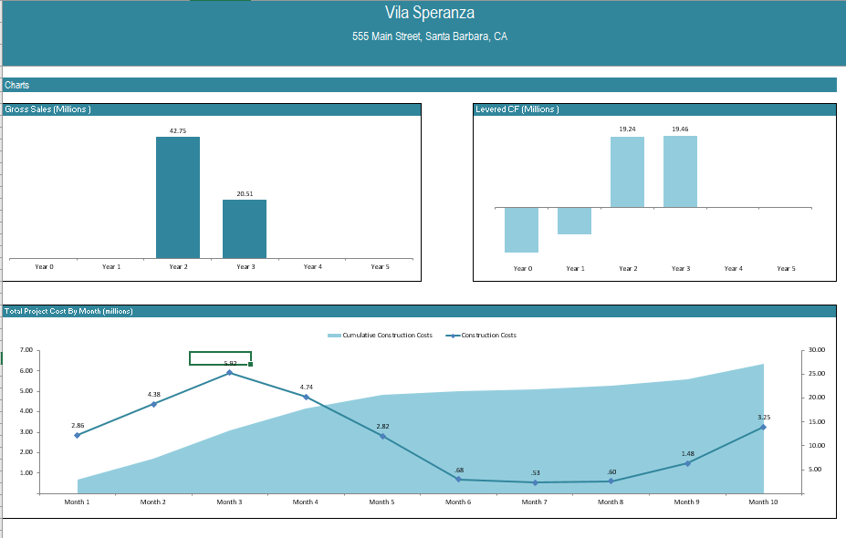The image size is (846, 538).
Task: Click the Year 3 Levered CF bar
Action: [680, 171]
